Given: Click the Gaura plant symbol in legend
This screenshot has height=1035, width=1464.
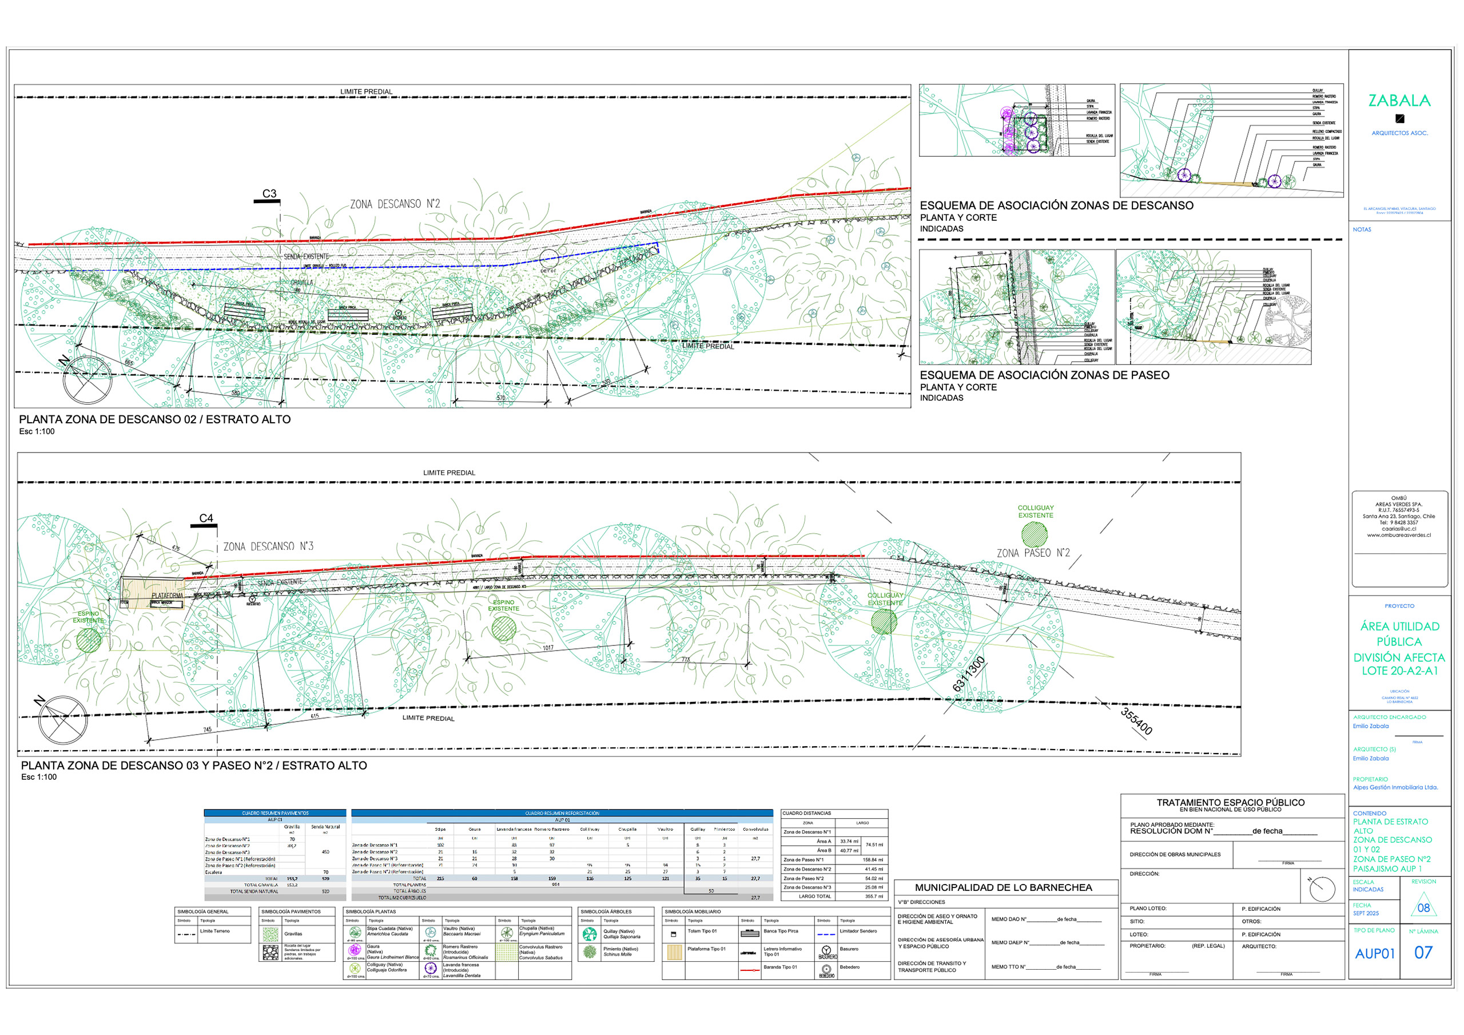Looking at the screenshot, I should click(355, 950).
